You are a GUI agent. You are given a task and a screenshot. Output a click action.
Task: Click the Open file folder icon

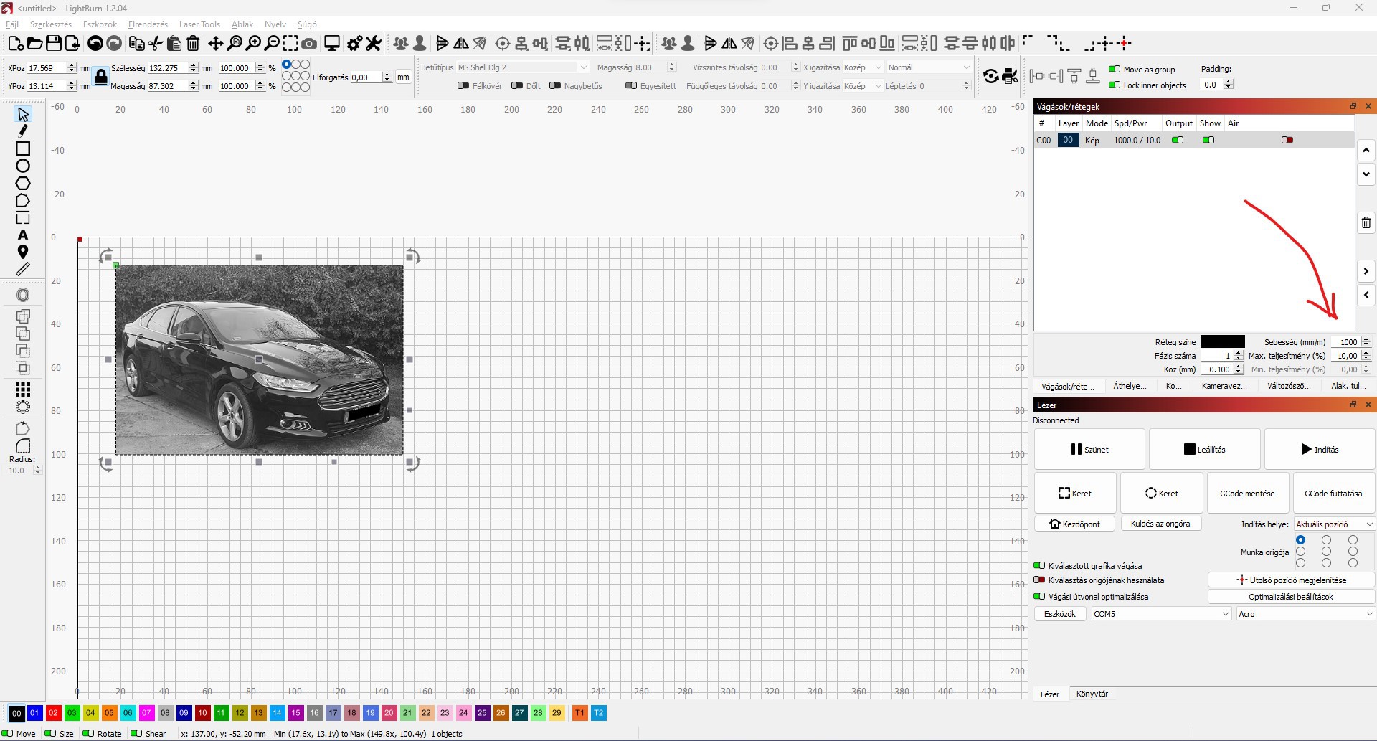34,44
